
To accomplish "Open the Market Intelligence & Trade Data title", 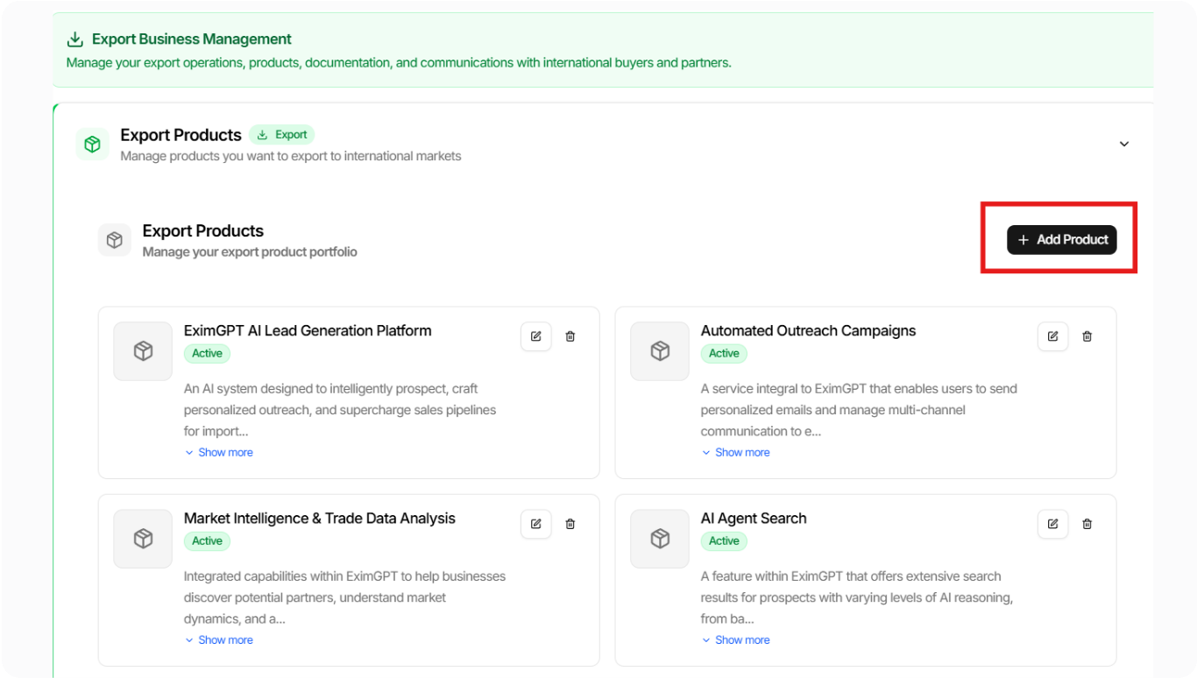I will 319,519.
